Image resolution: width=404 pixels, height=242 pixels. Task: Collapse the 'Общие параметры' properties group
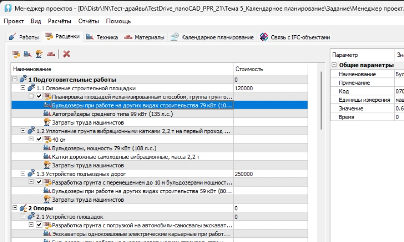point(335,65)
